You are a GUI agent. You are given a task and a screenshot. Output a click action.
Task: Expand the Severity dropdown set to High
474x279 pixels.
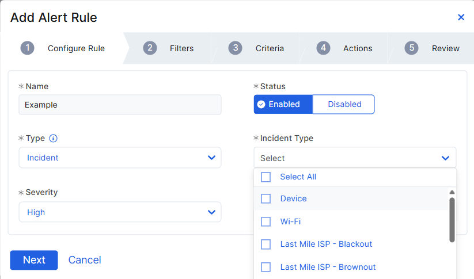click(x=120, y=212)
